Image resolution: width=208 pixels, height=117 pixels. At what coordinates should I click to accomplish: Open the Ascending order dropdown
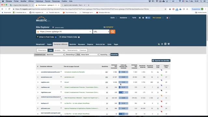(x=105, y=55)
